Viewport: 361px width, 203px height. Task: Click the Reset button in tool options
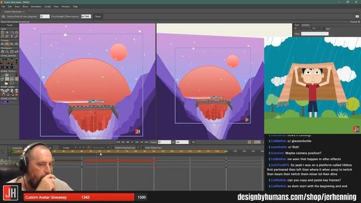click(x=98, y=16)
